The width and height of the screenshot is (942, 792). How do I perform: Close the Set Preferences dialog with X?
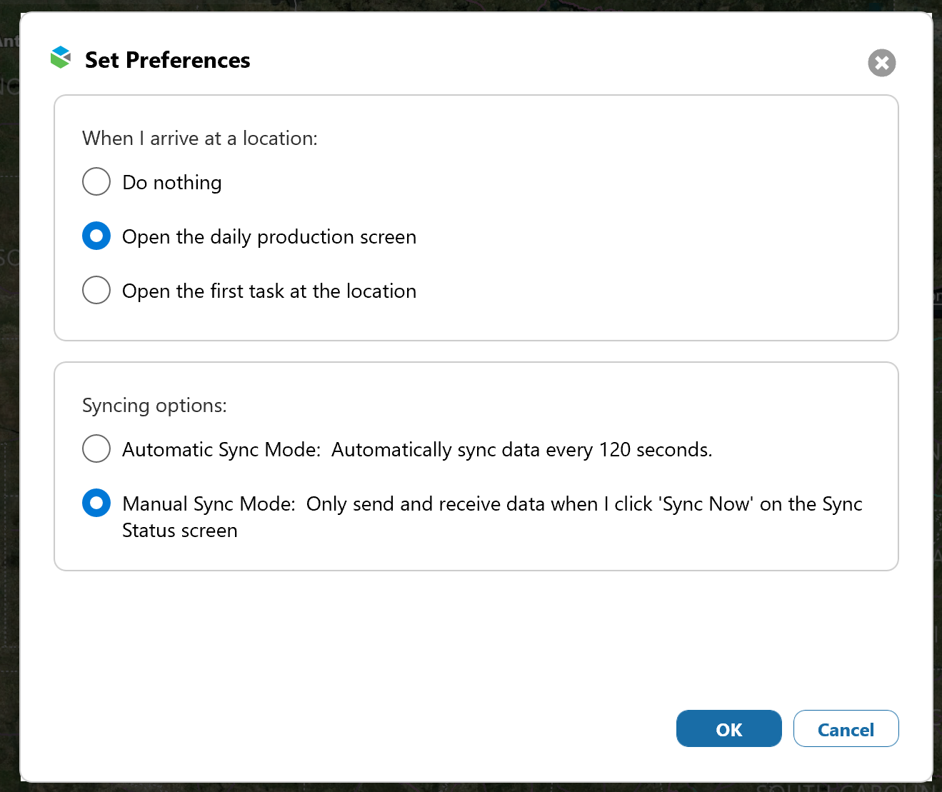[881, 63]
